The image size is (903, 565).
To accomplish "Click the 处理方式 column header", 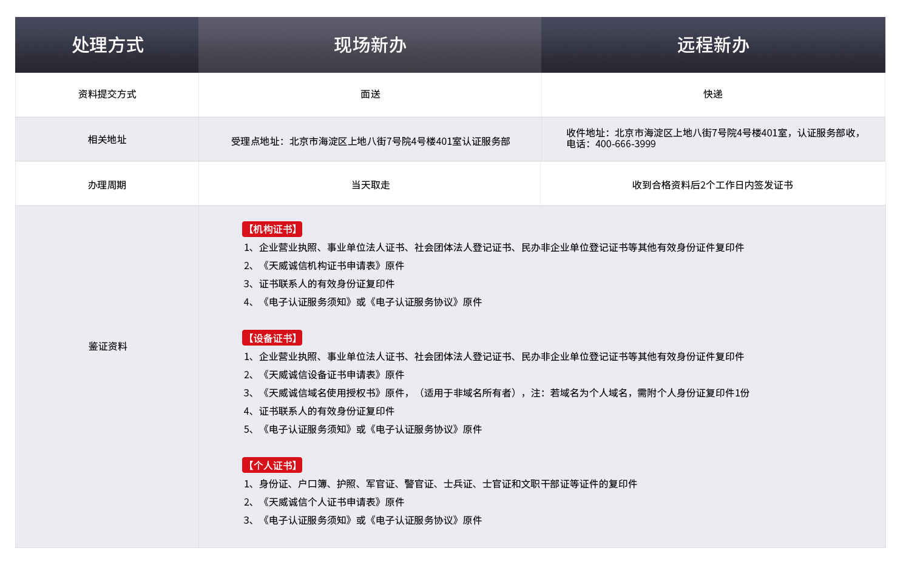I will pyautogui.click(x=107, y=45).
